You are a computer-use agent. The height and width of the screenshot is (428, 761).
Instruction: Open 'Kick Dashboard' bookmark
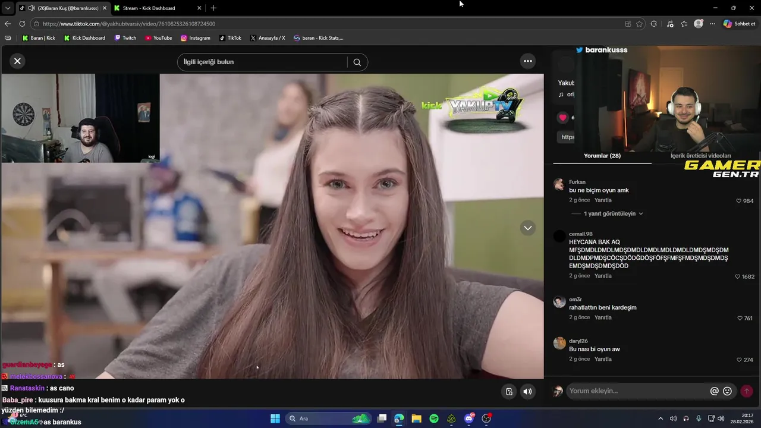point(84,38)
